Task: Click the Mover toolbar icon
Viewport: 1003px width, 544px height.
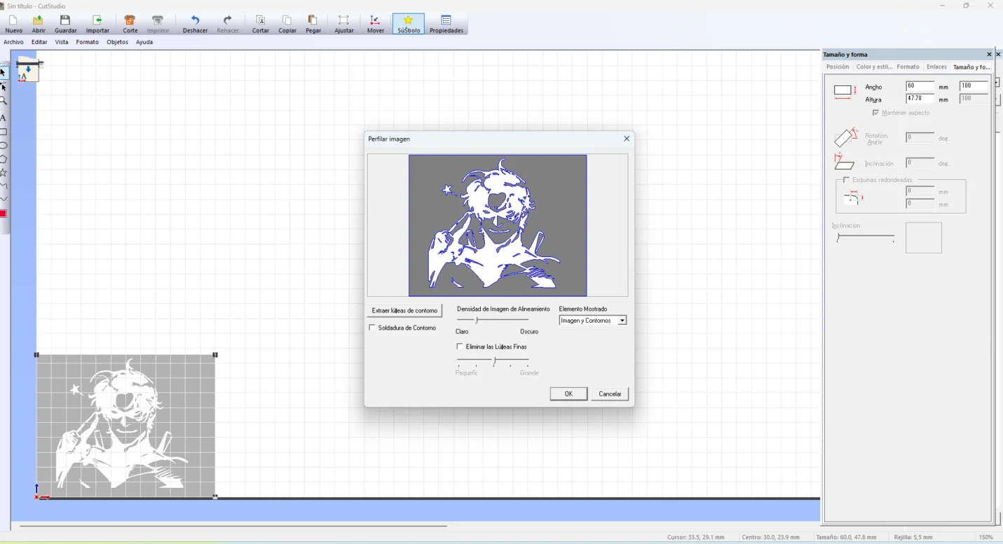Action: point(376,24)
